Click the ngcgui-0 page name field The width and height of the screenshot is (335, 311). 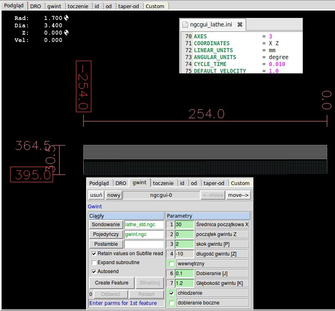161,195
